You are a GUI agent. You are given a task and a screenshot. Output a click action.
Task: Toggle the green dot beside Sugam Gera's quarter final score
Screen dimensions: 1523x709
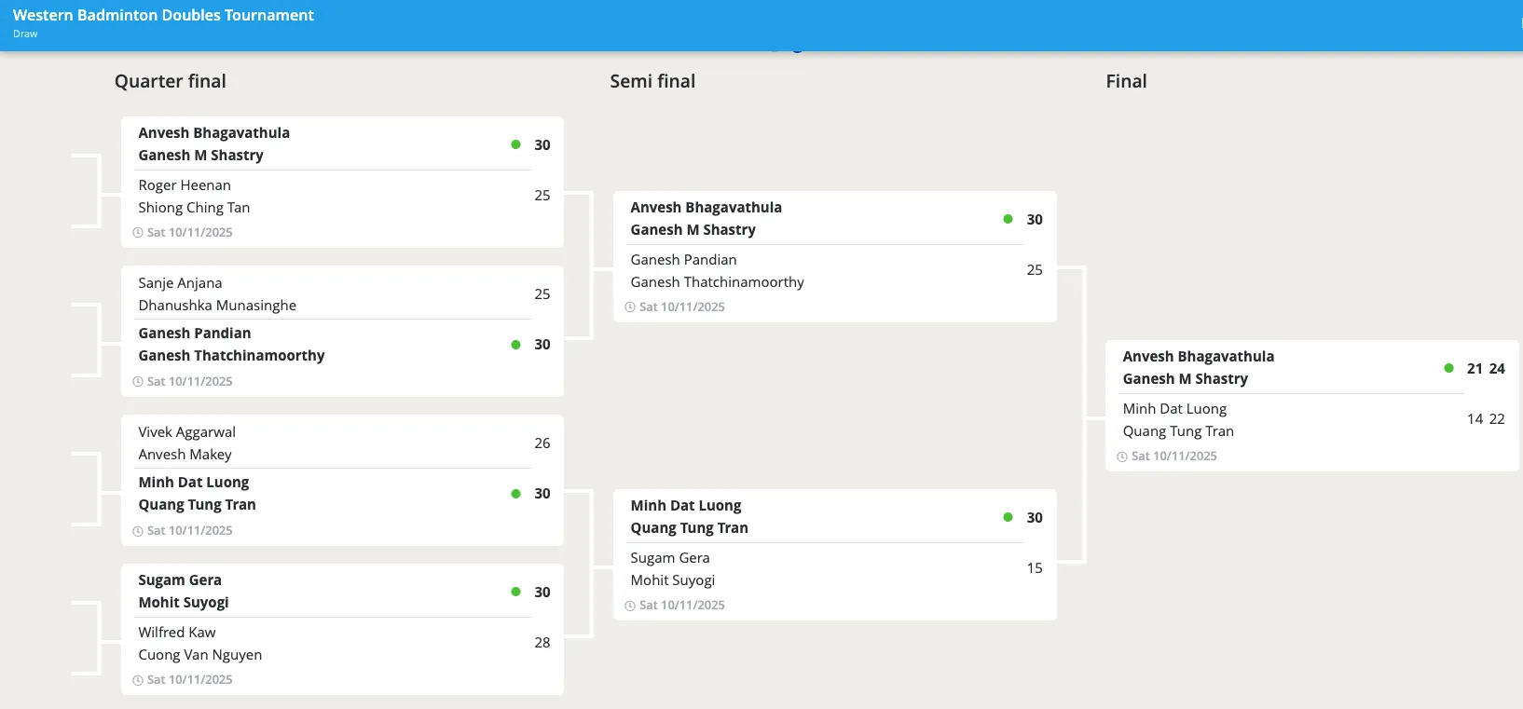pos(515,592)
